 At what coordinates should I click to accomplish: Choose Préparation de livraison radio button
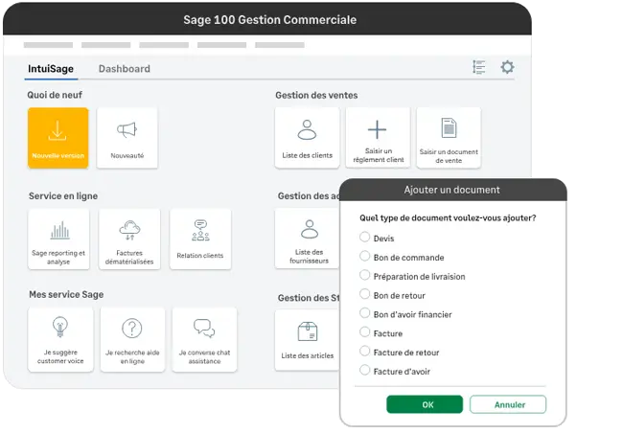(365, 275)
